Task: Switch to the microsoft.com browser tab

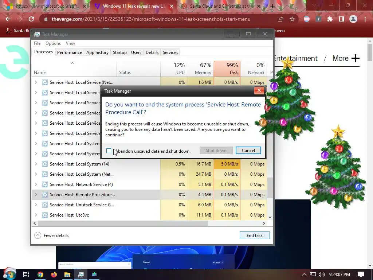Action: 46,6
